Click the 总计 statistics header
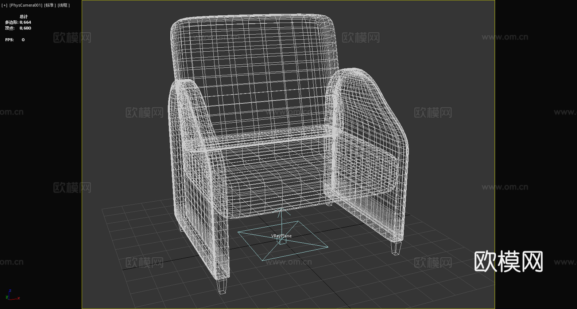The height and width of the screenshot is (309, 577). pos(24,16)
